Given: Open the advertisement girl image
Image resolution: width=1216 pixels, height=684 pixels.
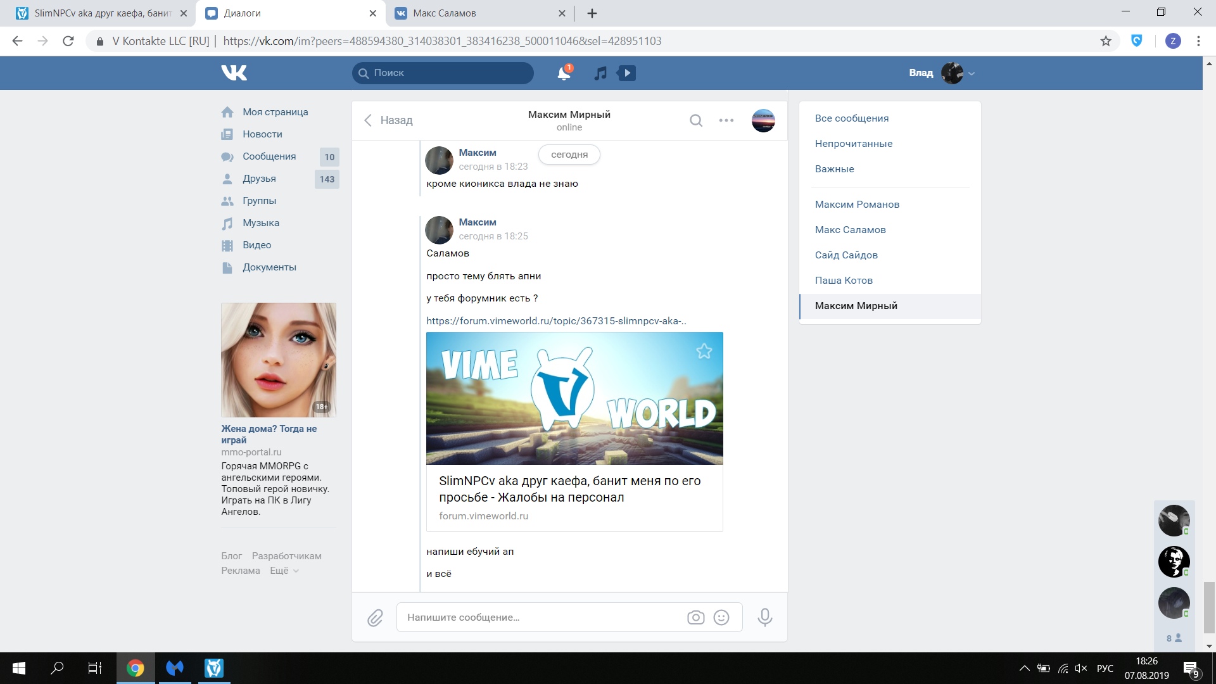Looking at the screenshot, I should tap(279, 360).
